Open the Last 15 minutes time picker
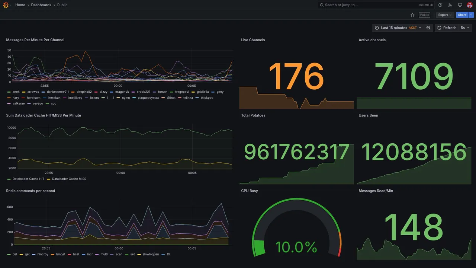Viewport: 476px width, 268px height. pyautogui.click(x=398, y=28)
